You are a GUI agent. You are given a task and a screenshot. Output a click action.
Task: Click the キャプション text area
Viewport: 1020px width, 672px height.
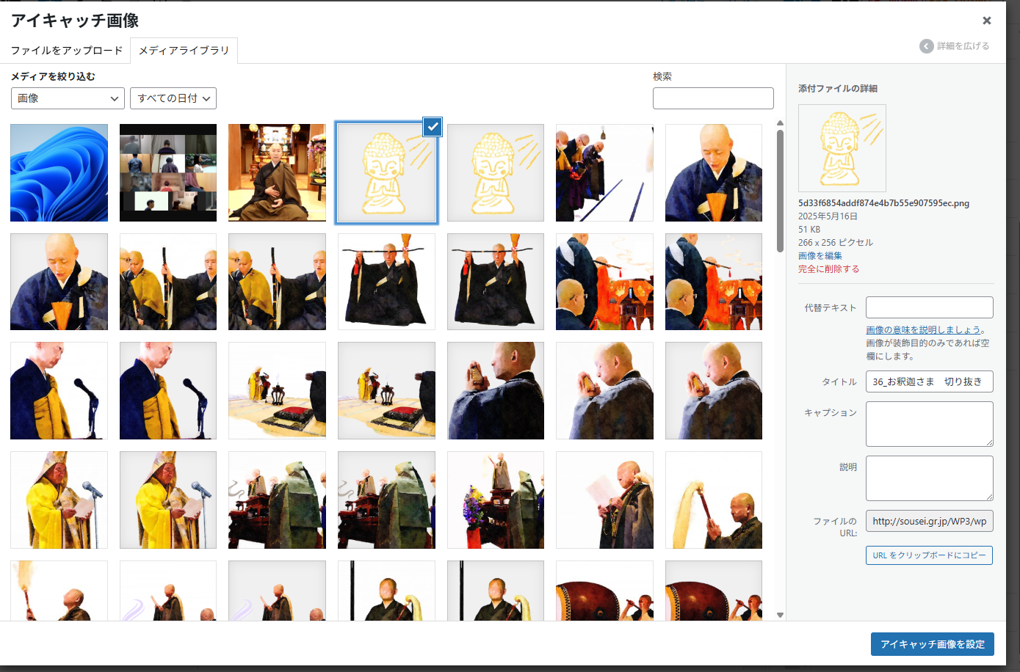[x=929, y=424]
